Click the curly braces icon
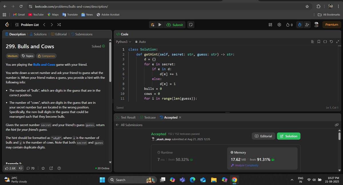The image size is (343, 185). point(325,42)
